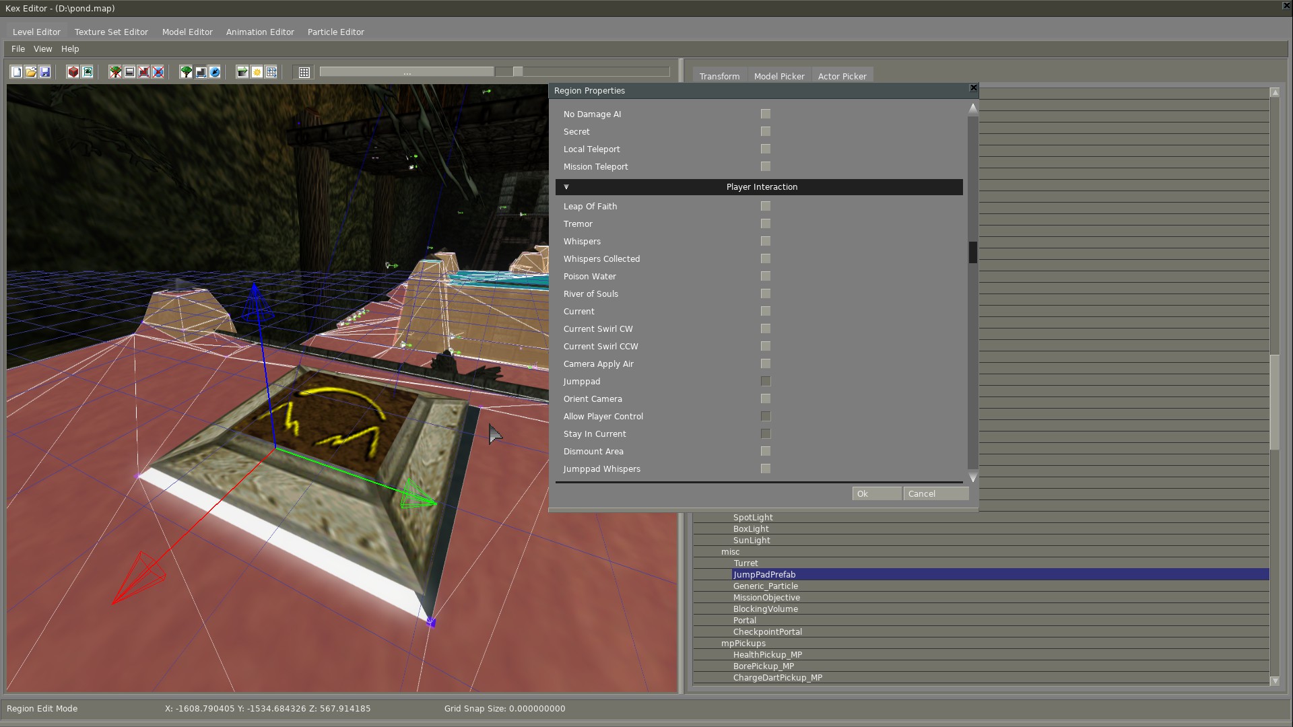Click the red cube toolbar icon
This screenshot has height=727, width=1293.
click(73, 72)
